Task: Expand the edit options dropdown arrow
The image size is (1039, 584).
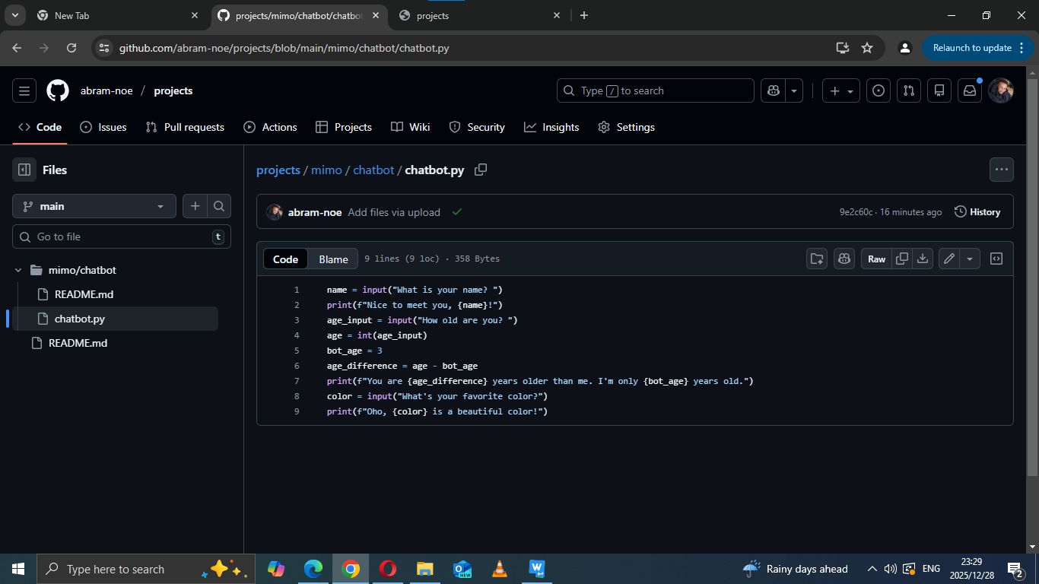Action: 969,259
